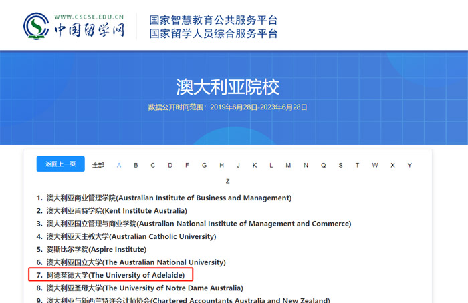Select letter Z filter

tap(228, 181)
